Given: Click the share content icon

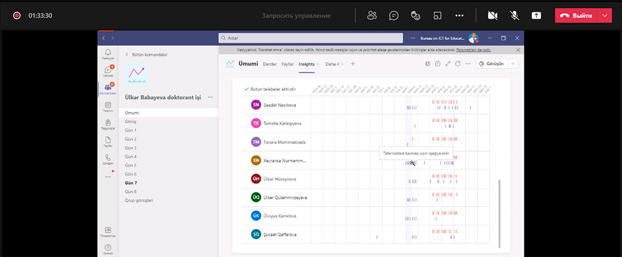Looking at the screenshot, I should click(536, 16).
